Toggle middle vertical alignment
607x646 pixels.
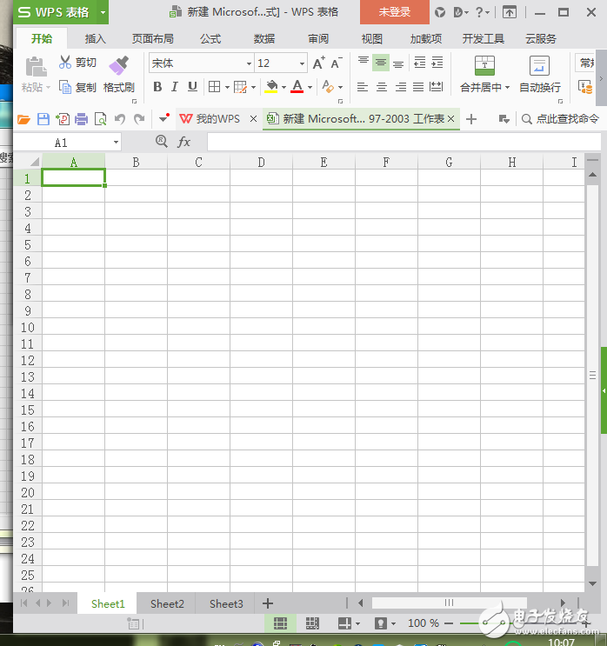click(x=381, y=63)
